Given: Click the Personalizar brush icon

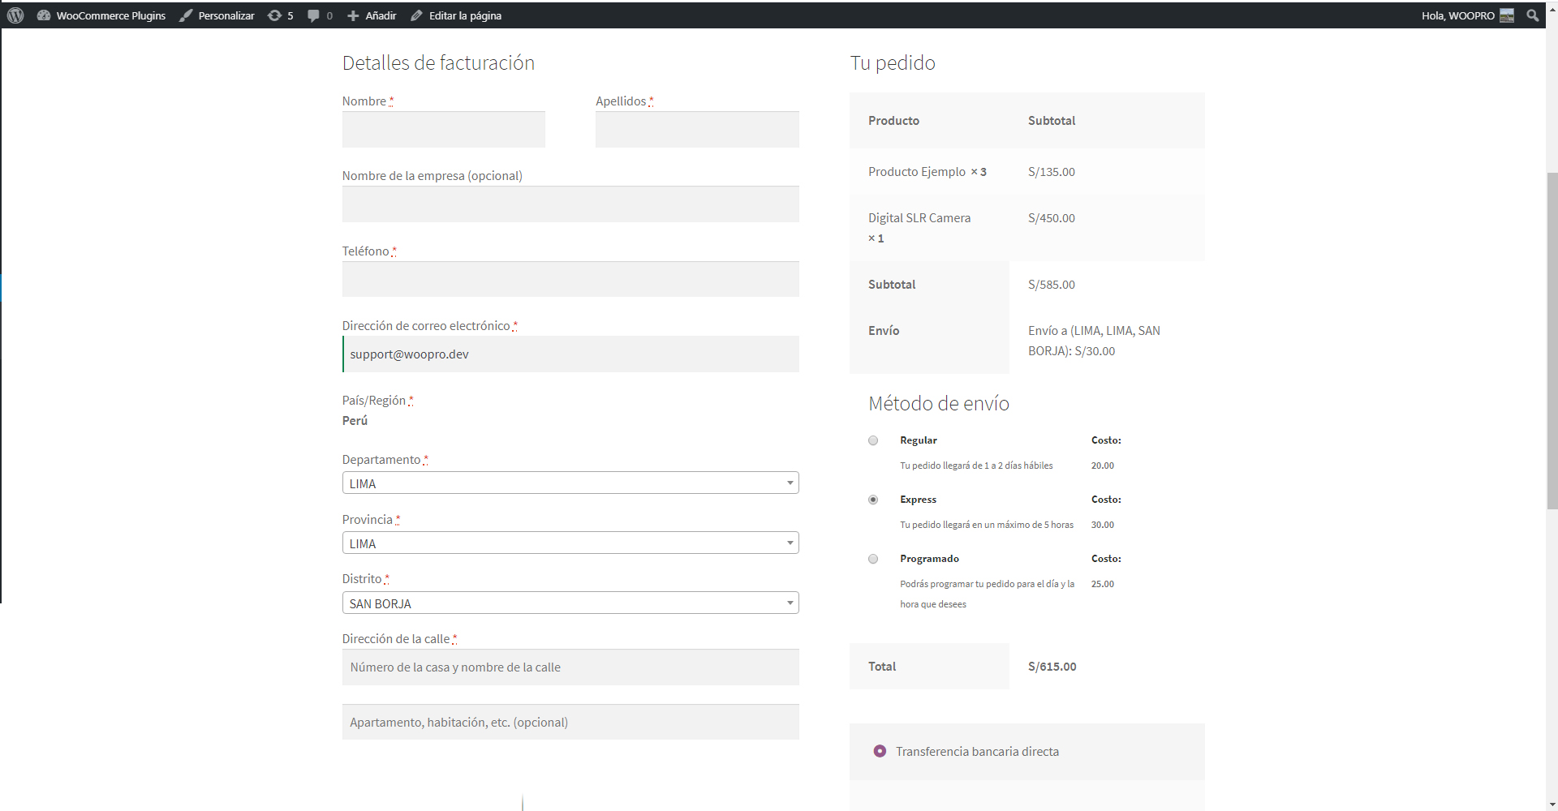Looking at the screenshot, I should click(186, 15).
